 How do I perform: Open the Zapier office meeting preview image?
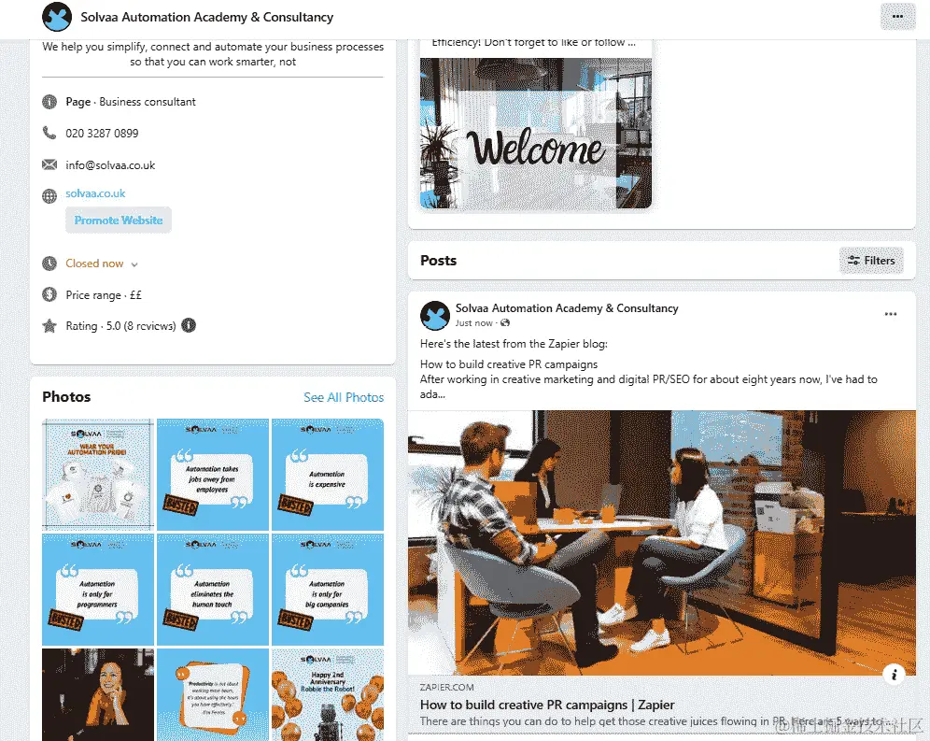(662, 543)
